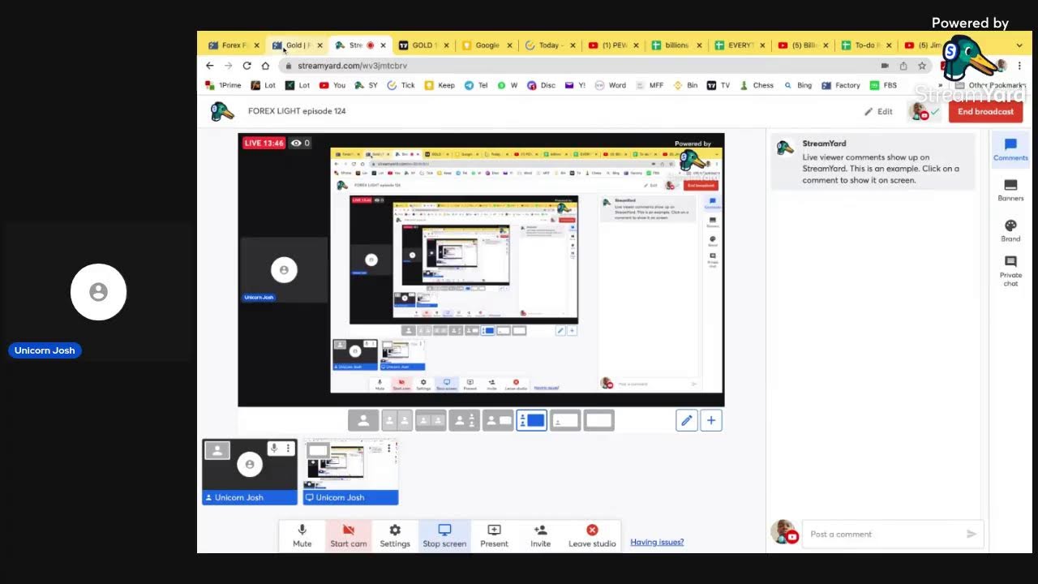Open the 1Prime bookmark
This screenshot has height=584, width=1038.
(x=224, y=85)
